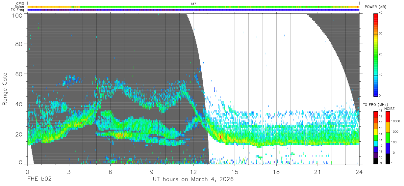This screenshot has height=186, width=404.
Task: Click the red top segment of TX FRQ colorbar
Action: click(376, 114)
